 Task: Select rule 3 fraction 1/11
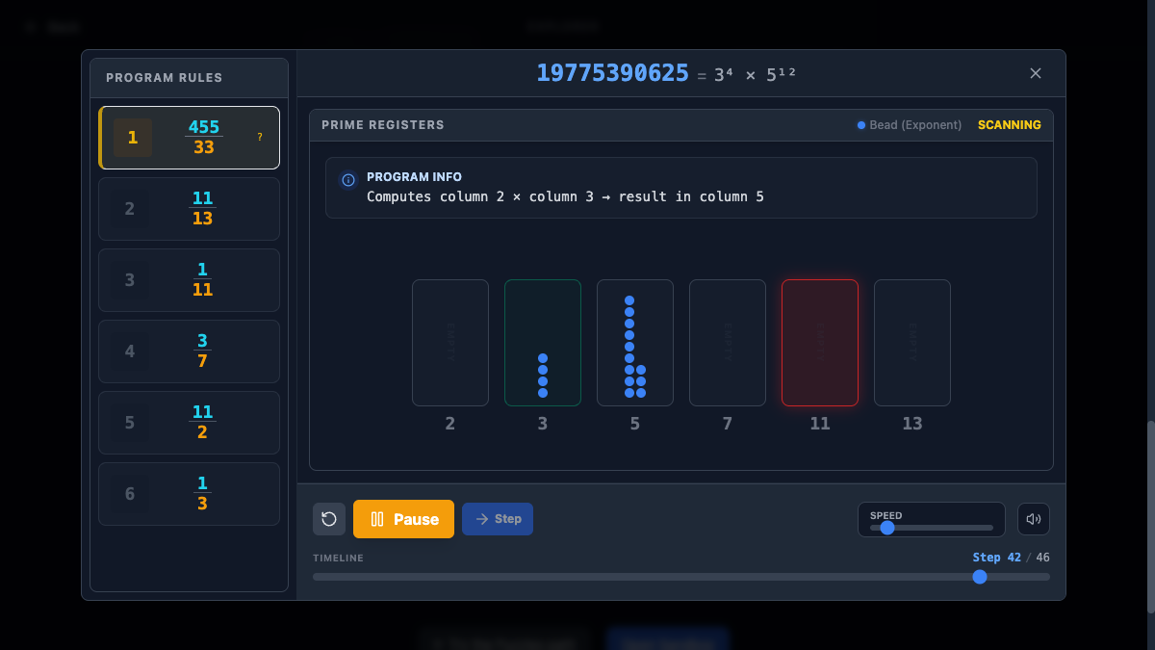point(202,280)
